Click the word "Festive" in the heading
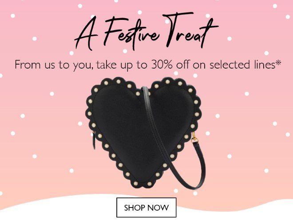 [131, 34]
